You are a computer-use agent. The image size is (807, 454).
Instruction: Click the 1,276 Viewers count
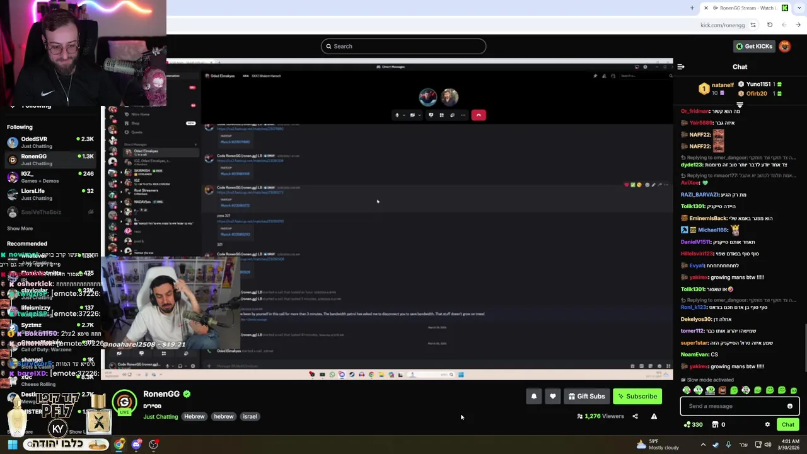600,416
